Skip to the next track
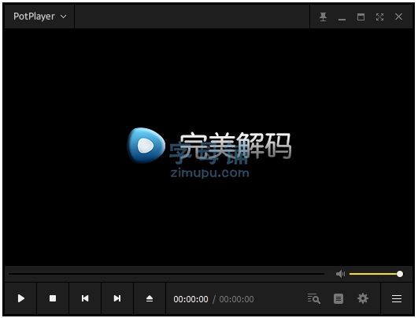Viewport: 418px width, 318px height. pyautogui.click(x=117, y=298)
